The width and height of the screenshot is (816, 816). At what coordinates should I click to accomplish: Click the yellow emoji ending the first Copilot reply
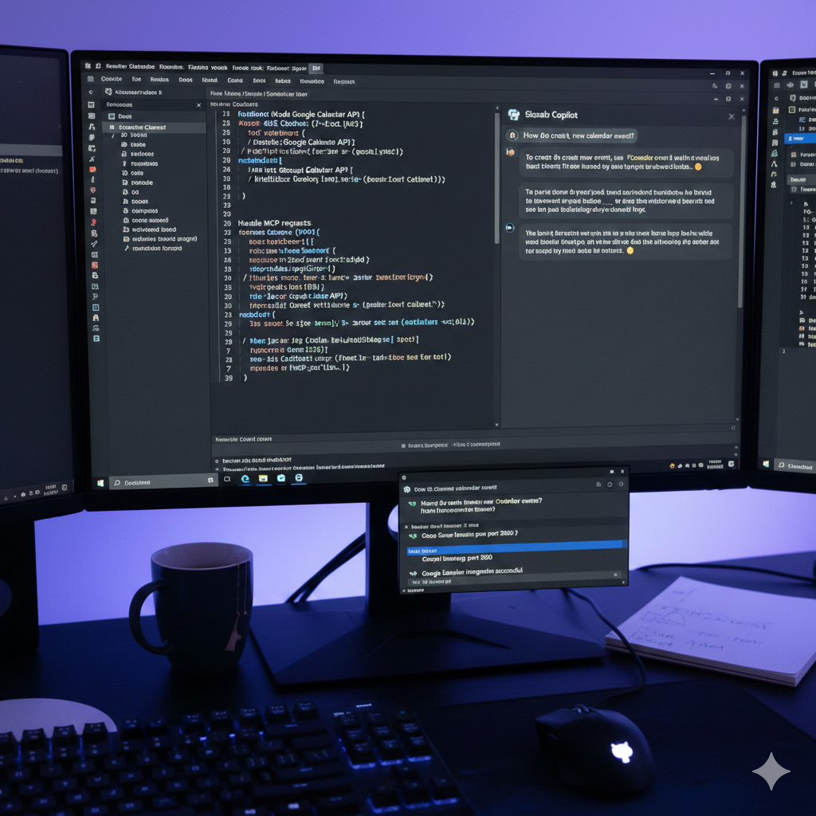(x=698, y=167)
